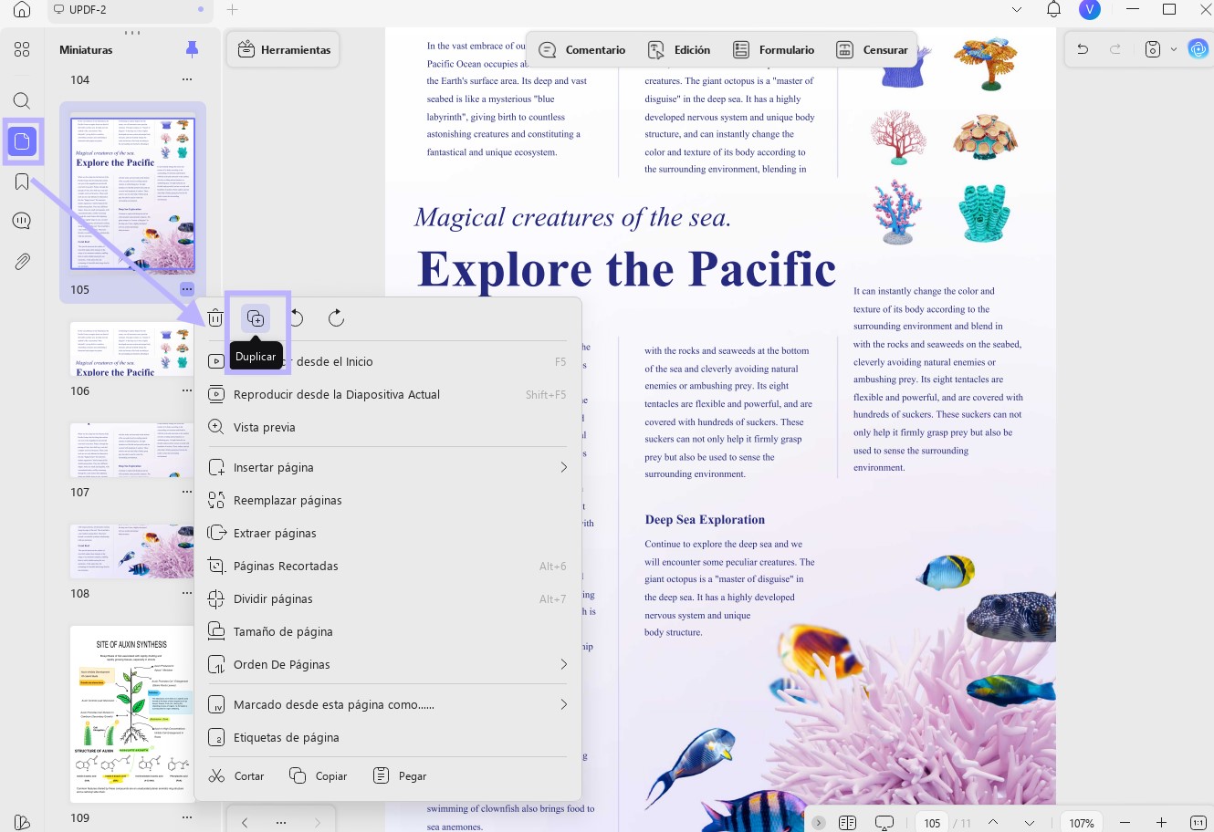Choose Reproducir desde la Diapositiva Actual
Viewport: 1214px width, 832px height.
[388, 394]
